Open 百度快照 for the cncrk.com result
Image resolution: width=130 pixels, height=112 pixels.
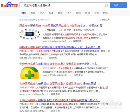tap(55, 94)
